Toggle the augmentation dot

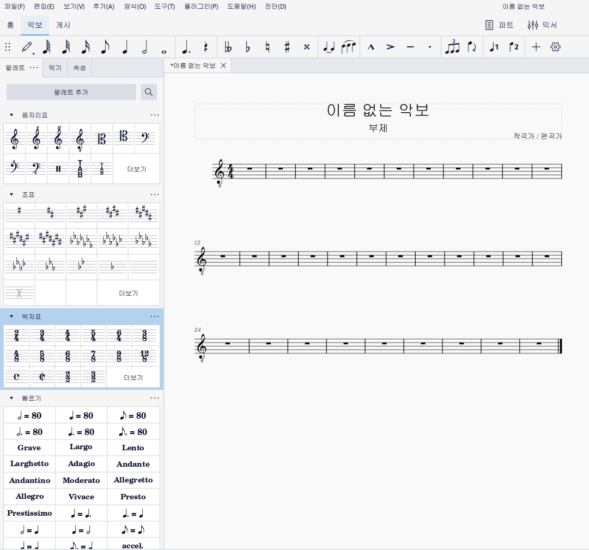(186, 47)
